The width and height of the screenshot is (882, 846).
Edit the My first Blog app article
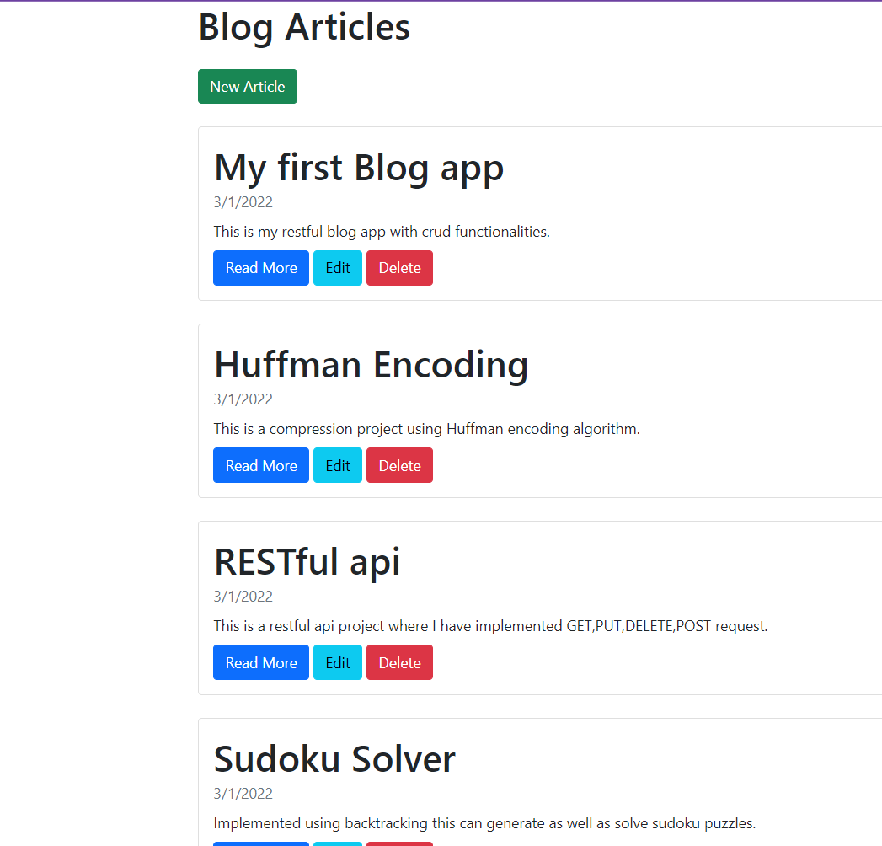click(338, 268)
